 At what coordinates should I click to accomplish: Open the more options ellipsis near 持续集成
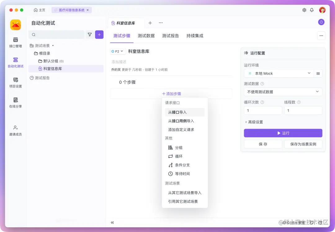tap(321, 36)
